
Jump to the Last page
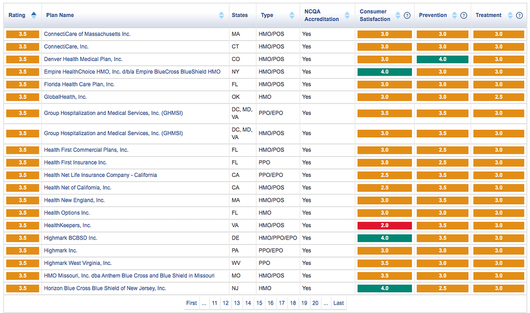[x=338, y=303]
